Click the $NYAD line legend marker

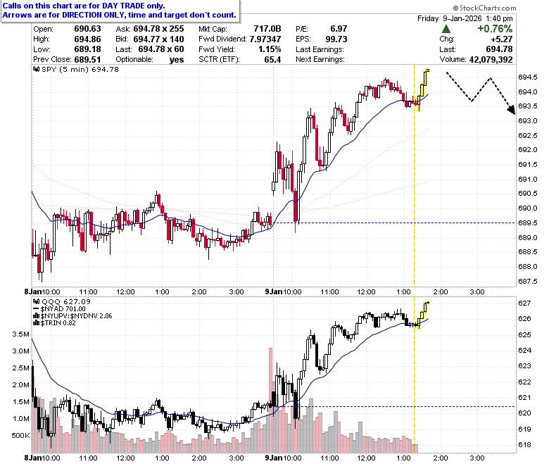tap(36, 309)
